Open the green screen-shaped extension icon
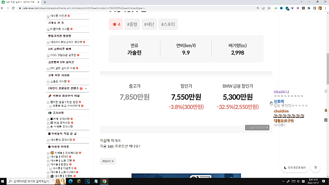This screenshot has width=329, height=185. pos(276,8)
